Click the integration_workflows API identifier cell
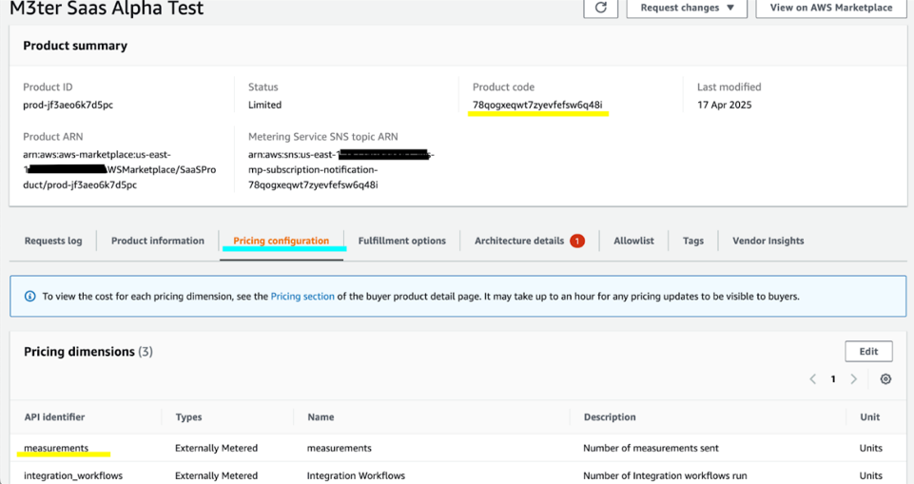This screenshot has height=484, width=914. (x=73, y=475)
